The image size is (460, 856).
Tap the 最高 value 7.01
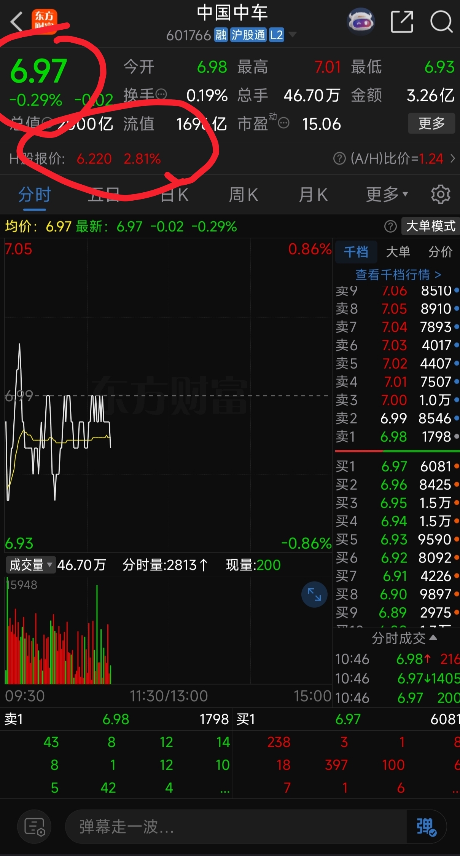point(328,67)
